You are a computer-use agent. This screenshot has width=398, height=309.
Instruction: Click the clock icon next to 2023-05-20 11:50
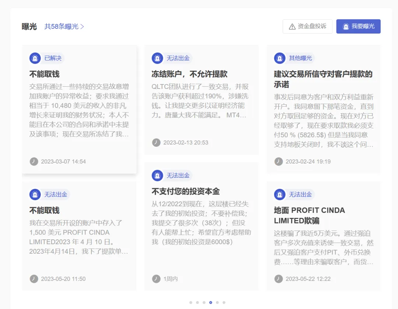[34, 279]
